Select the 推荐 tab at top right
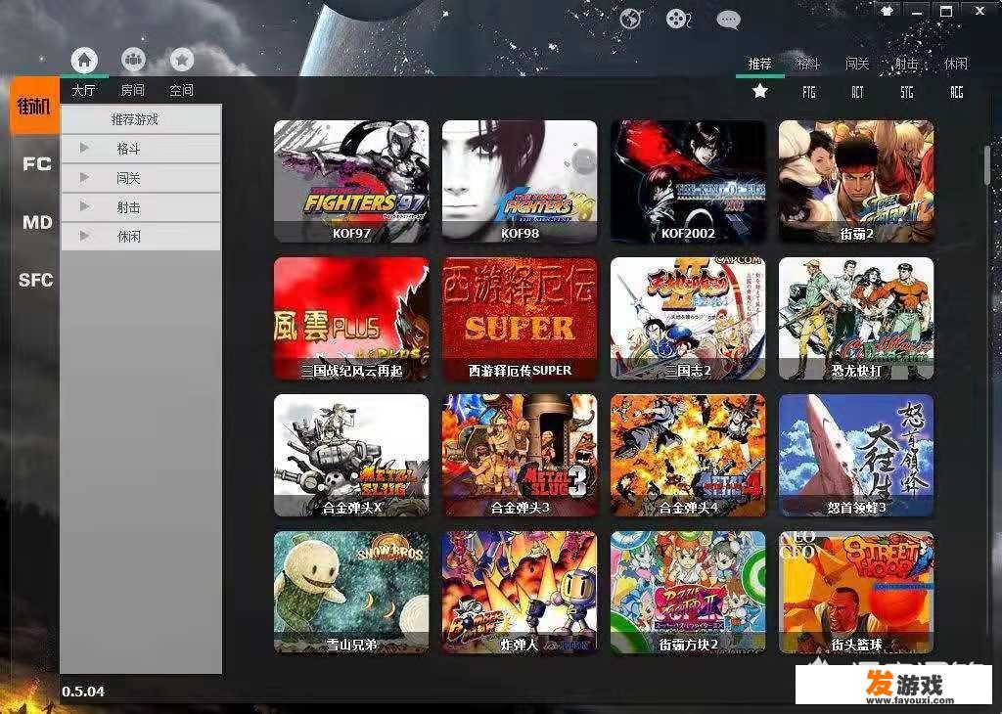Viewport: 1002px width, 714px height. click(759, 64)
